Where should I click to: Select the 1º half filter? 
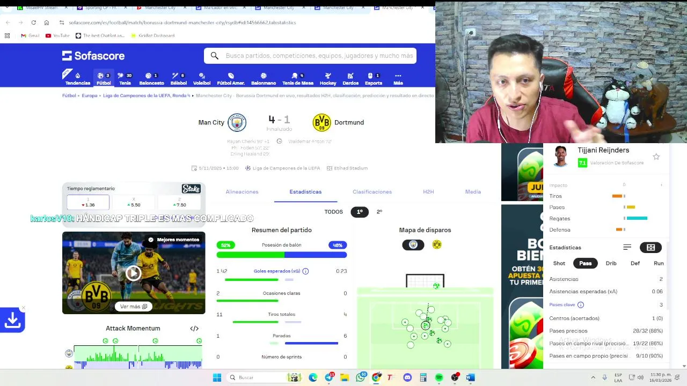360,212
